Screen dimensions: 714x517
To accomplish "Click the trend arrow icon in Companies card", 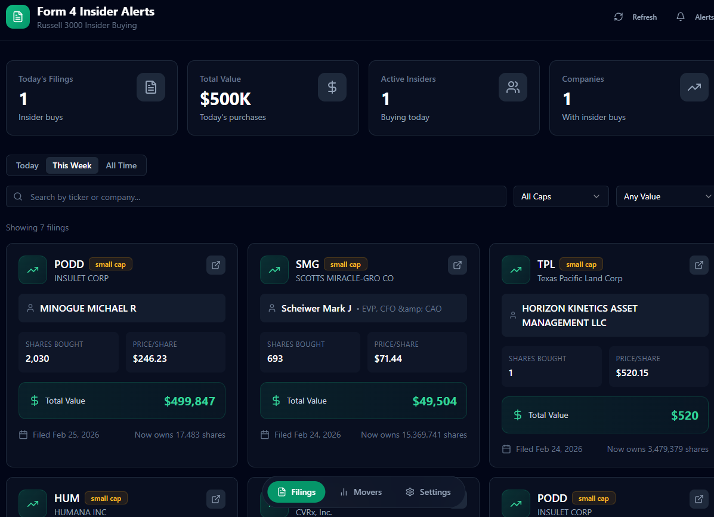I will click(x=694, y=87).
